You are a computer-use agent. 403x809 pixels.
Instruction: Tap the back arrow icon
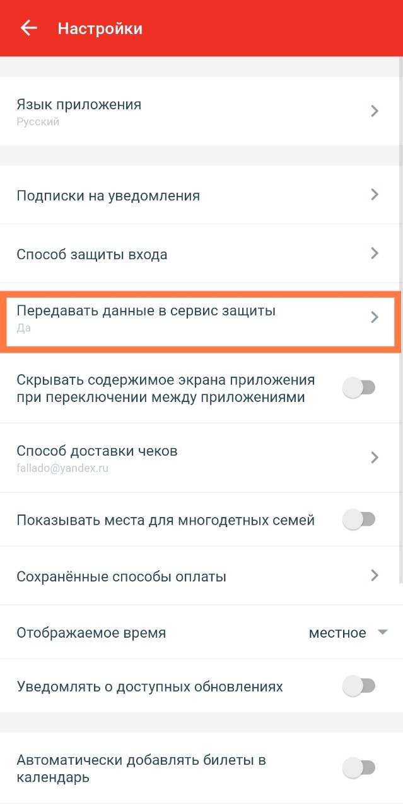(x=29, y=28)
